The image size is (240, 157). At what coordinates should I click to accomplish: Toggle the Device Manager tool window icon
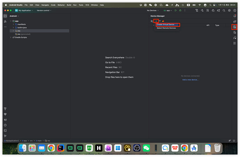point(235,27)
